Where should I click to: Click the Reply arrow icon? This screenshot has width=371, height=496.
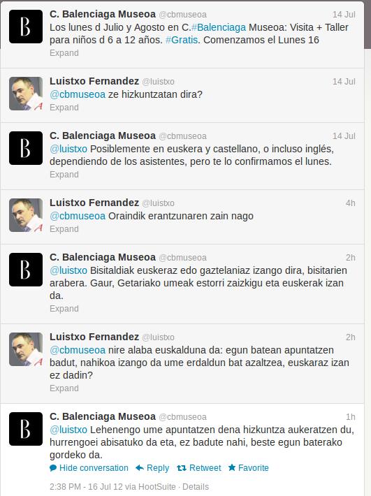pyautogui.click(x=140, y=468)
